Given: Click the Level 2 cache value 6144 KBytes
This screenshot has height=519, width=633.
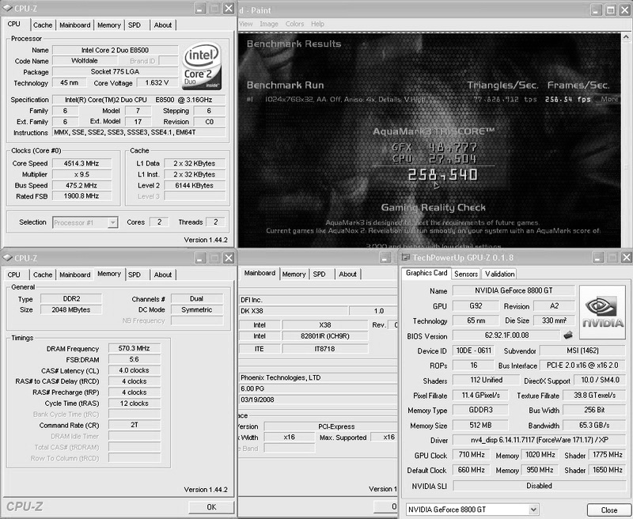Looking at the screenshot, I should [x=195, y=185].
